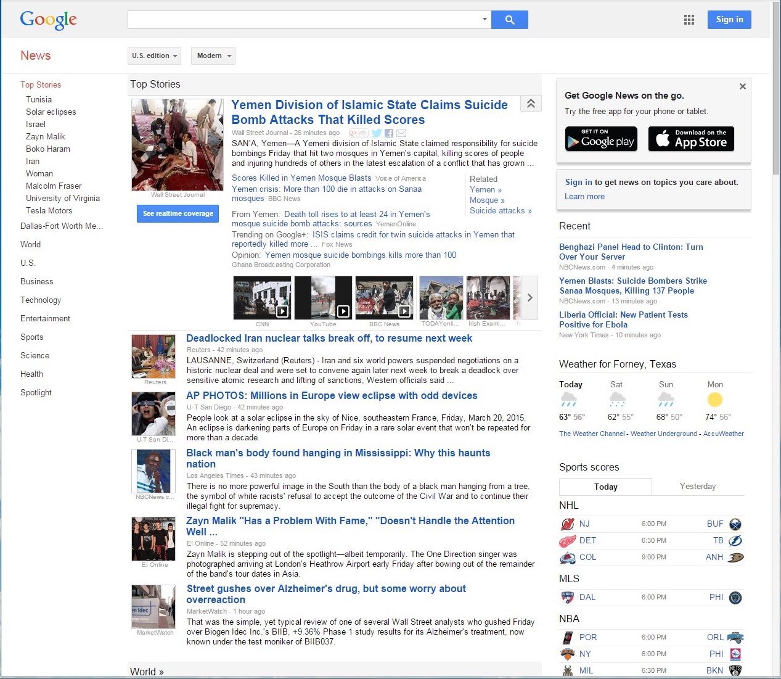Click the FC Dallas team logo
Screen dimensions: 781x679
[567, 598]
